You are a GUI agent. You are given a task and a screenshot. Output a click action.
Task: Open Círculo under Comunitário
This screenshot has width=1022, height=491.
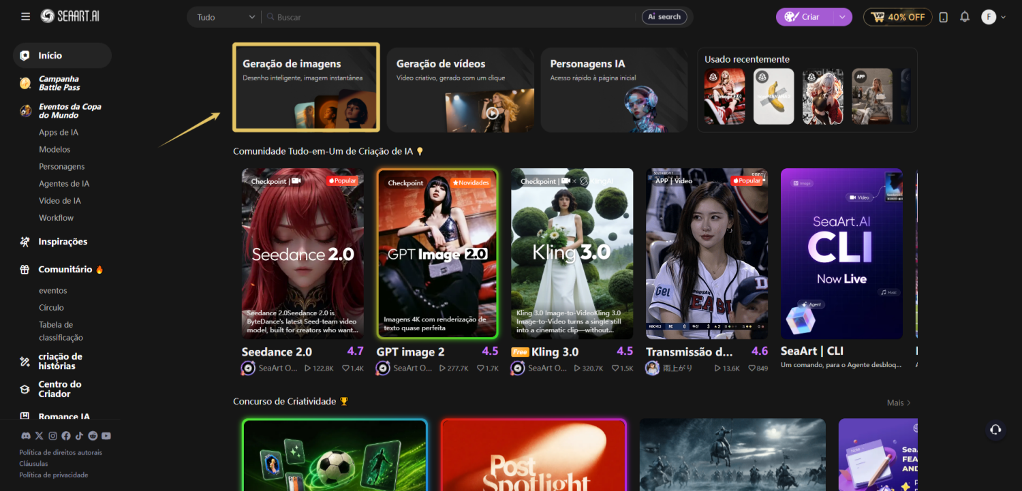click(x=51, y=308)
